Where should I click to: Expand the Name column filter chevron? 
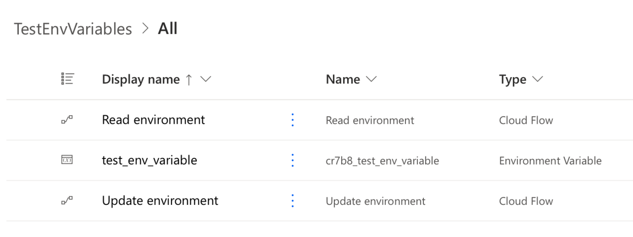tap(371, 80)
